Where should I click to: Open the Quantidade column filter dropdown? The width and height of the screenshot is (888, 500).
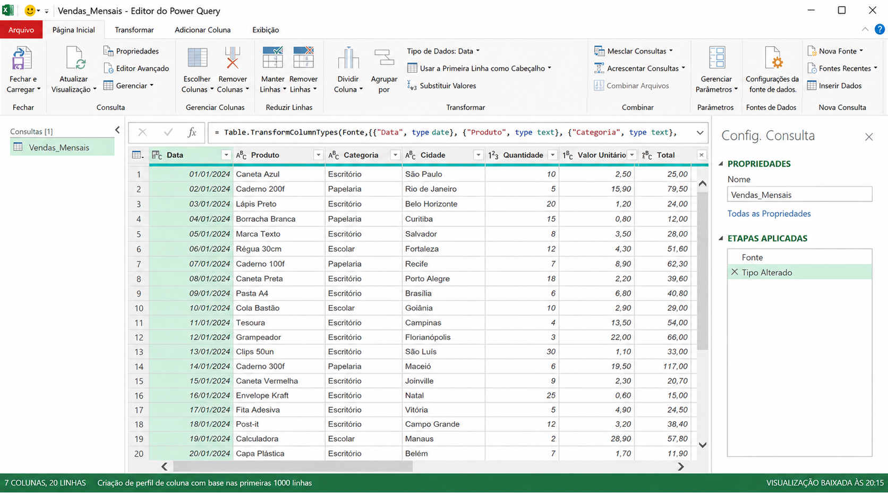coord(552,155)
